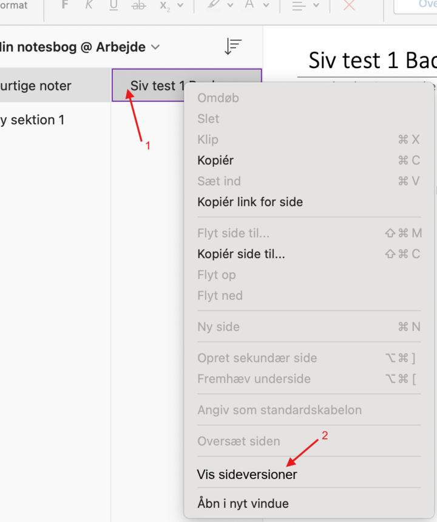Click the subscript icon
The width and height of the screenshot is (437, 522).
tap(164, 5)
